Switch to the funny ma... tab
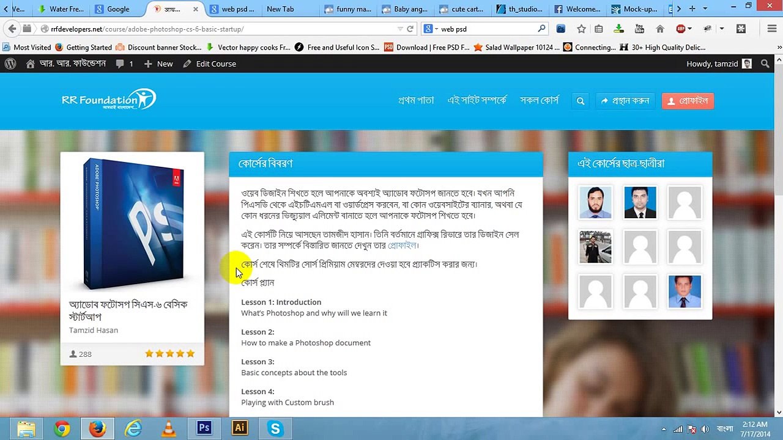Screen dimensions: 783x440 pos(347,9)
